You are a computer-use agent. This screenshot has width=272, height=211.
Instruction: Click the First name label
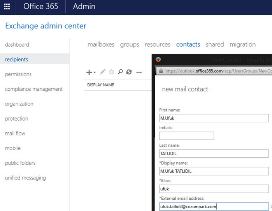coord(170,110)
